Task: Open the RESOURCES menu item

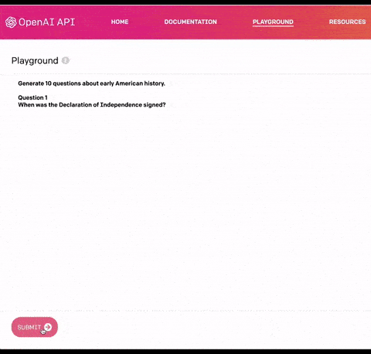Action: click(347, 22)
